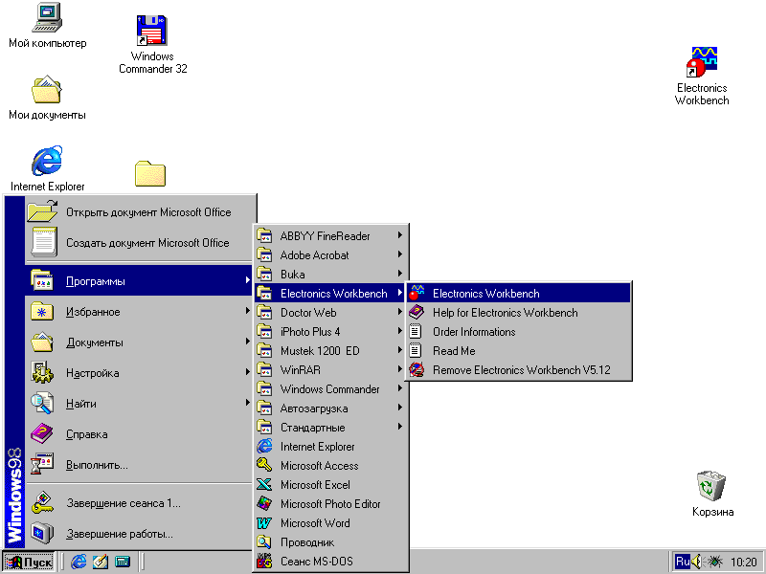Click the Пуск start button
Screen dimensions: 766x574
tap(29, 562)
